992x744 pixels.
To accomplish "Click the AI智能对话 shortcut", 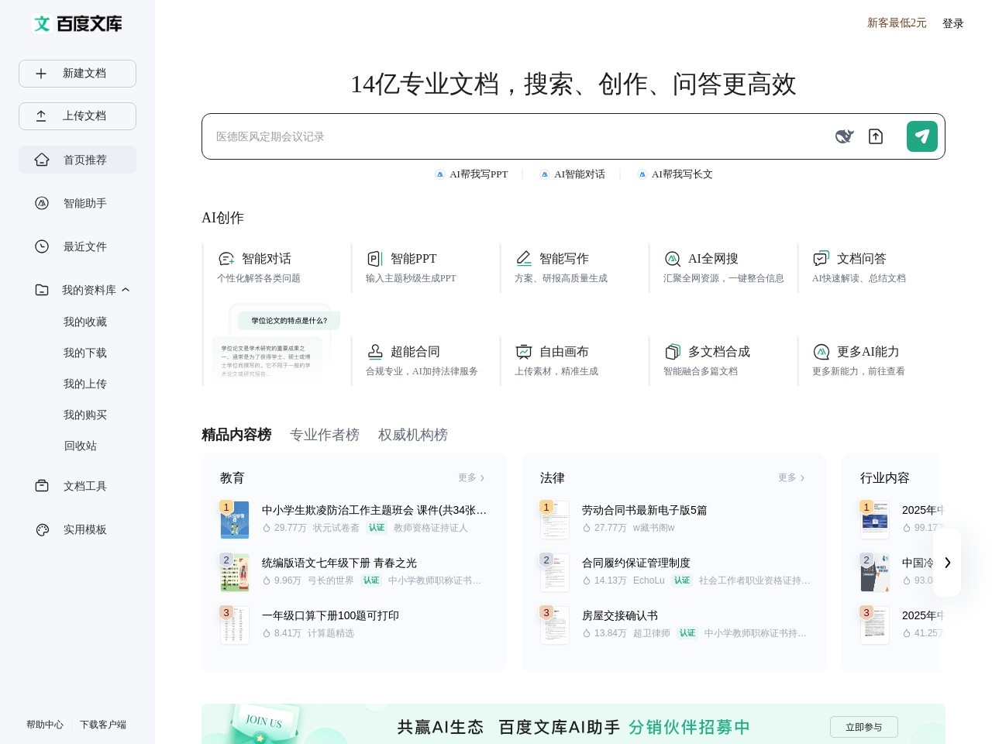I will 572,174.
